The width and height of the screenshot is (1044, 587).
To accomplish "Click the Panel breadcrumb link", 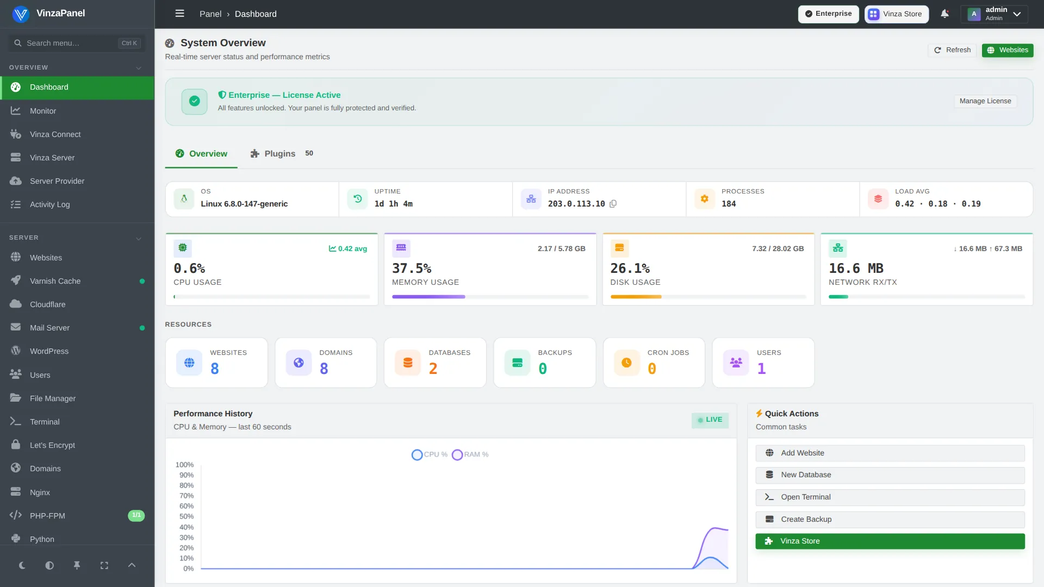I will pos(210,14).
